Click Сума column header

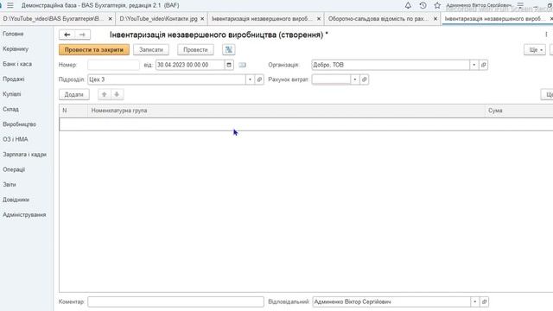(x=519, y=111)
